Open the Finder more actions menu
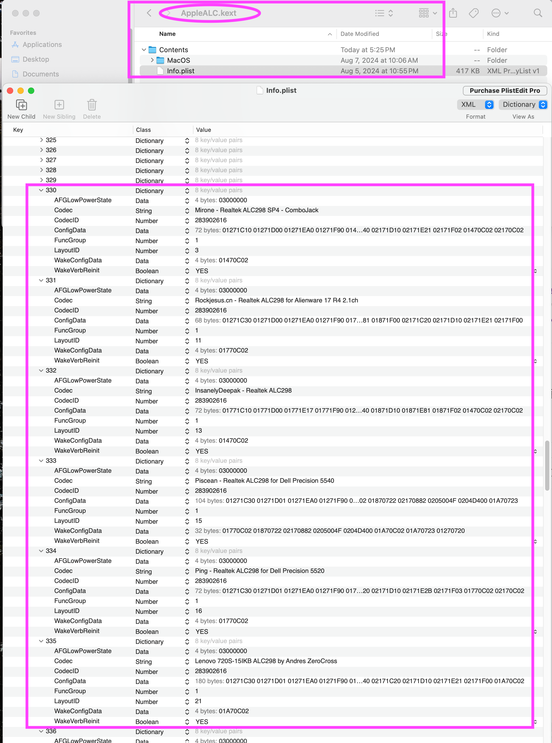Screen dimensions: 552x743 pos(500,13)
